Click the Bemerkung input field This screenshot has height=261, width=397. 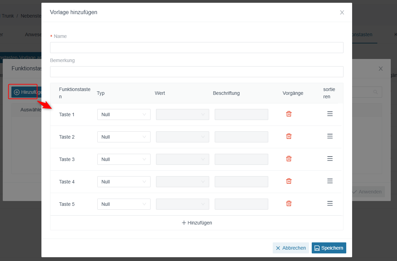click(197, 72)
